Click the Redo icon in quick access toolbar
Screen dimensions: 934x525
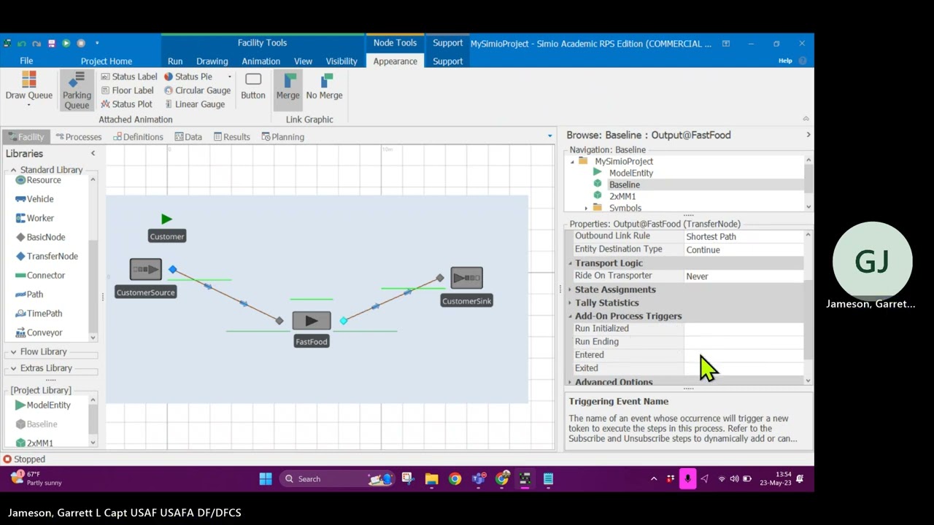tap(36, 44)
